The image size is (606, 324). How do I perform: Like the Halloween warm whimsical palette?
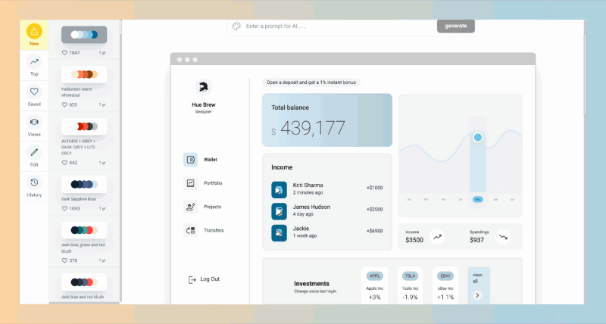click(64, 104)
